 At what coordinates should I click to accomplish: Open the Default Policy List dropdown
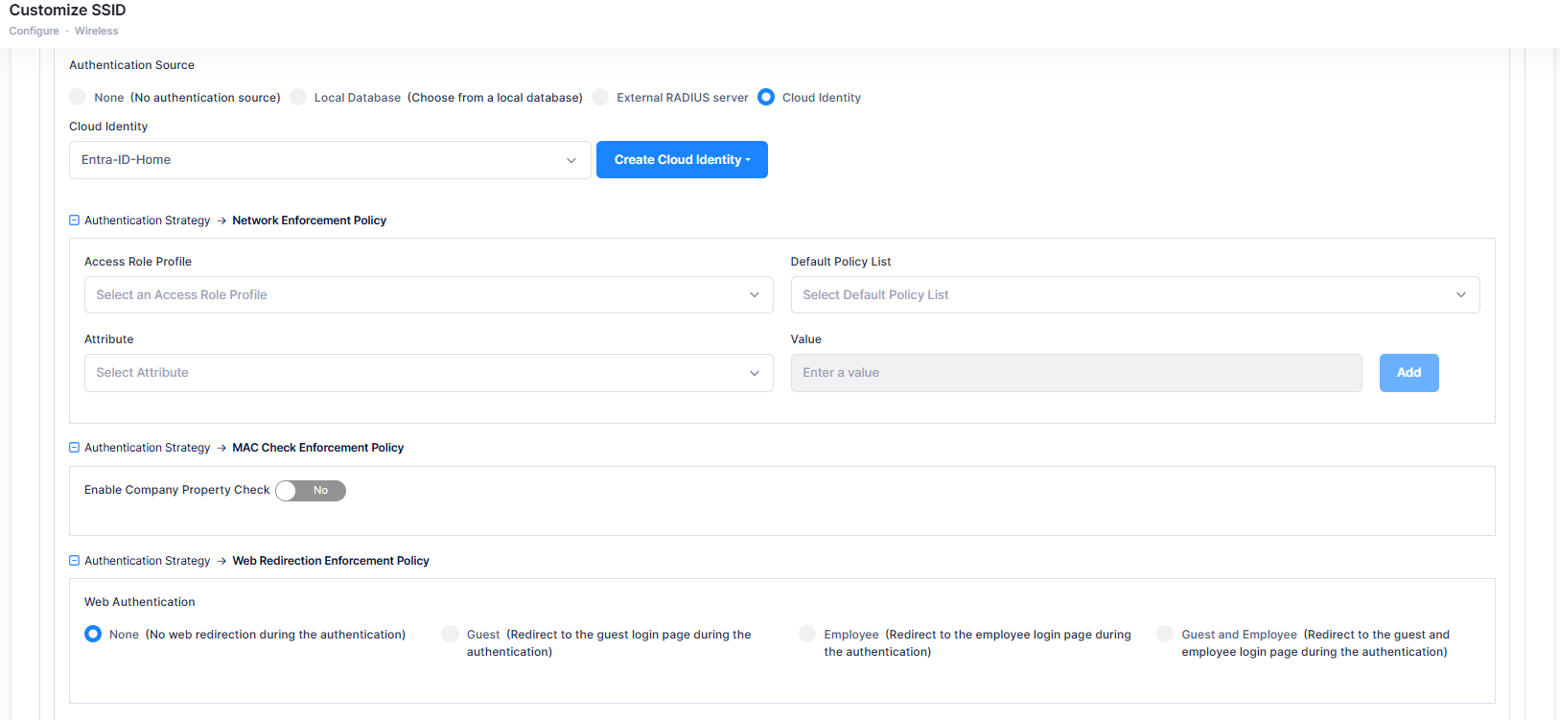point(1134,295)
